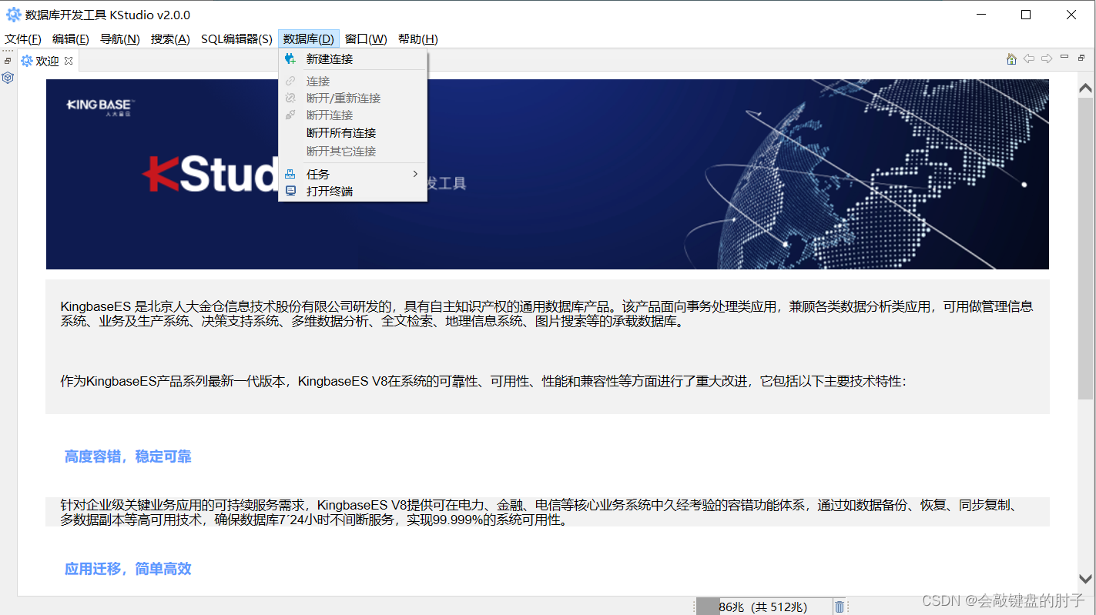
Task: Navigate back with the left arrow icon
Action: 1029,59
